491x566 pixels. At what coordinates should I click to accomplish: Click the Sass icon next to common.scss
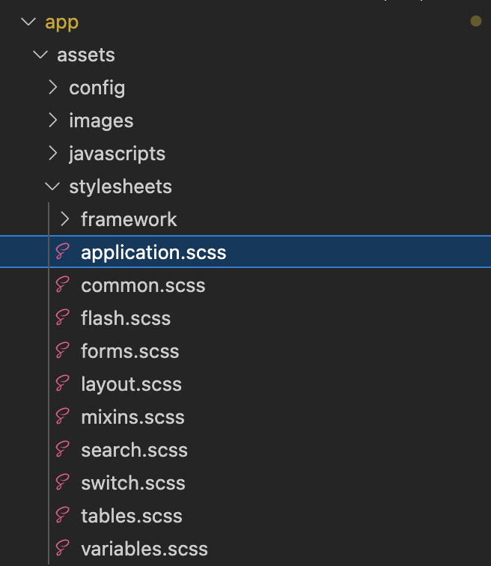click(x=63, y=285)
